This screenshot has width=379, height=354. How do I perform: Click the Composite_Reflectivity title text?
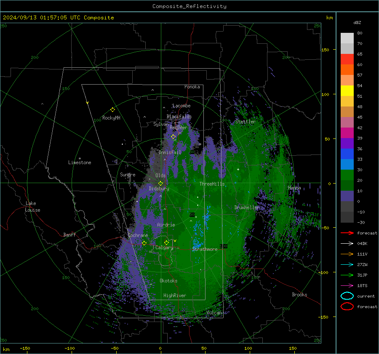(x=189, y=6)
